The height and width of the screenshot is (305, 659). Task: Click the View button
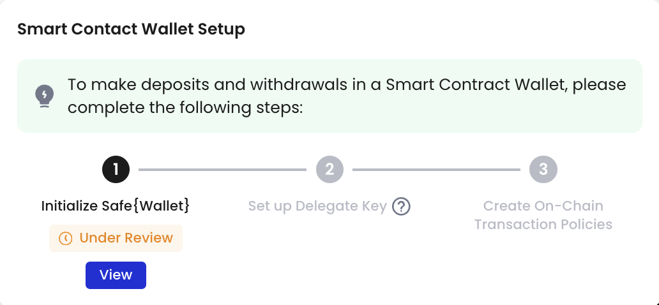(116, 275)
